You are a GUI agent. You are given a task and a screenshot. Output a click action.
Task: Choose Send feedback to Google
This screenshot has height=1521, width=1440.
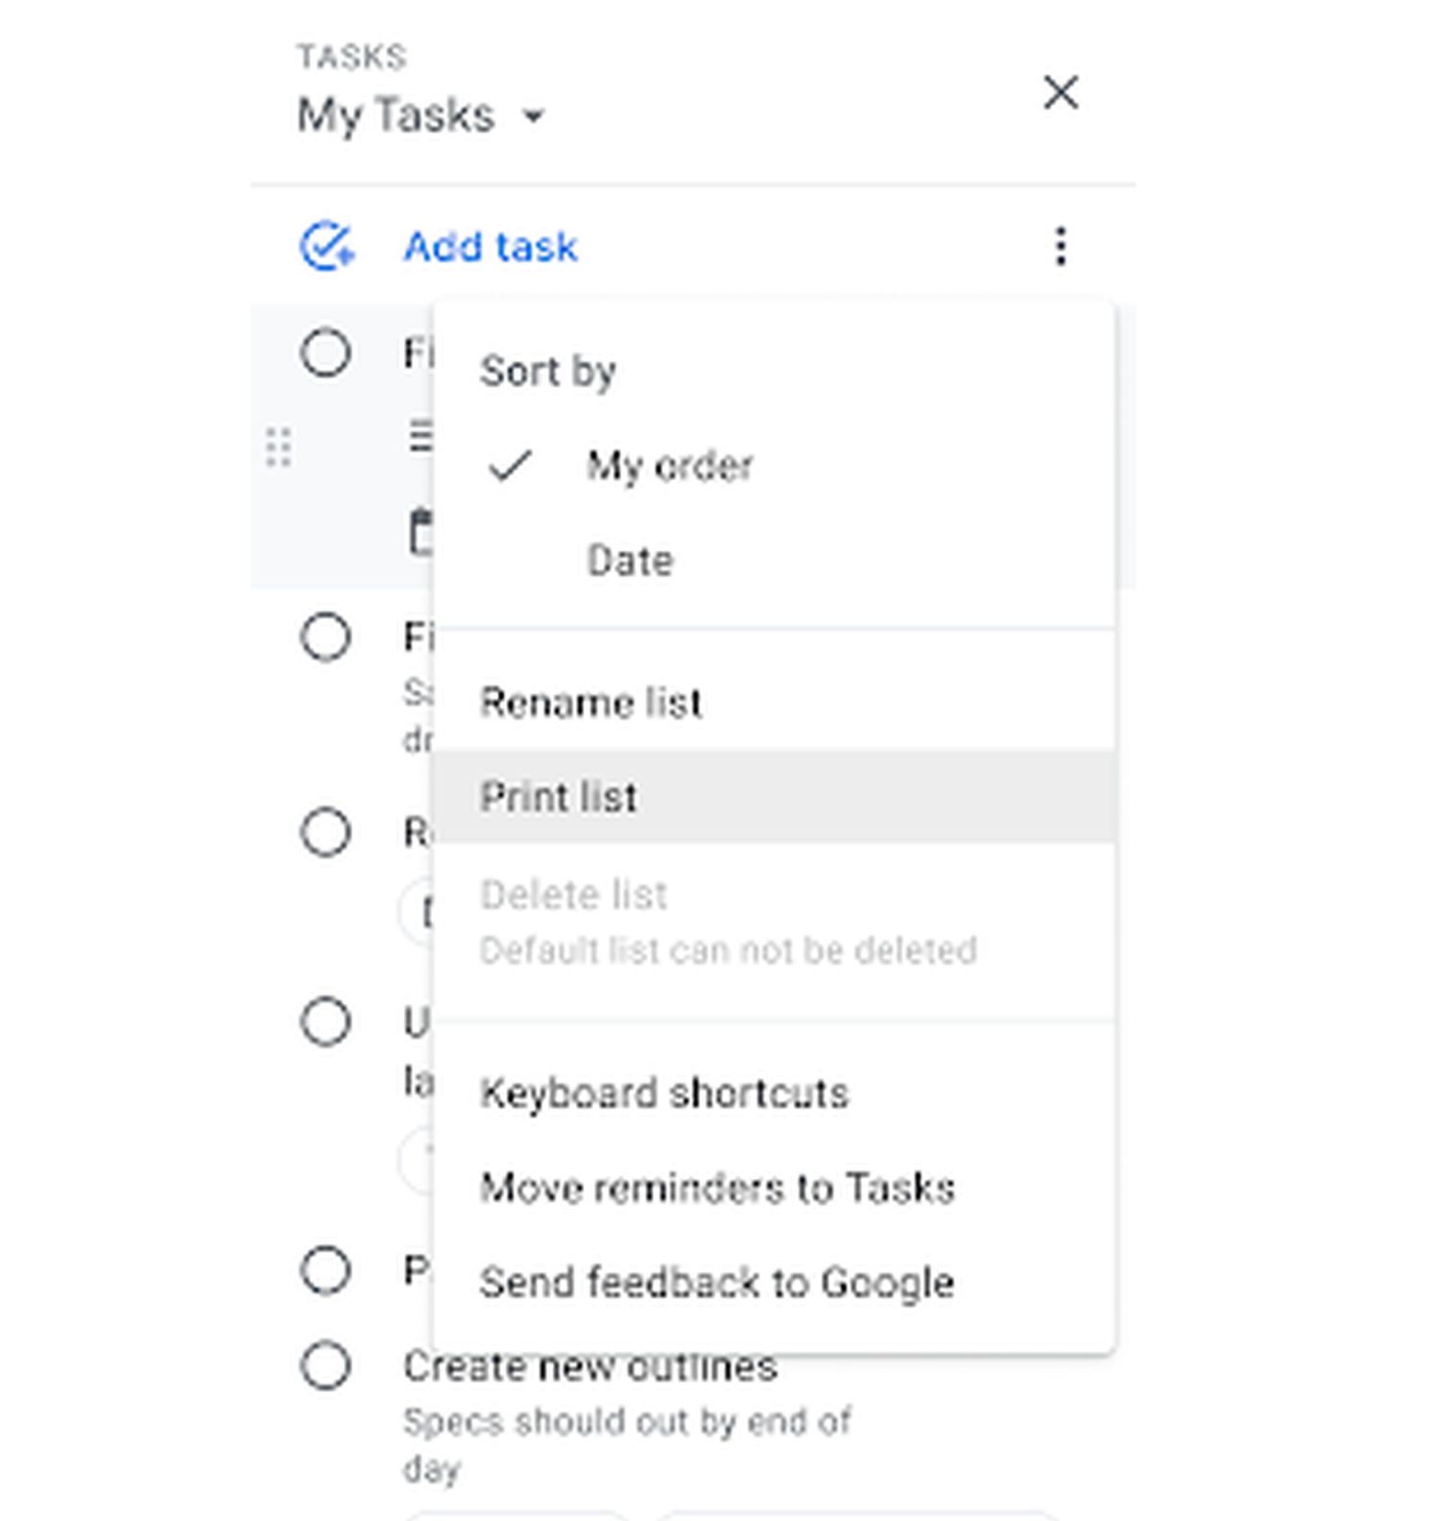[x=716, y=1283]
